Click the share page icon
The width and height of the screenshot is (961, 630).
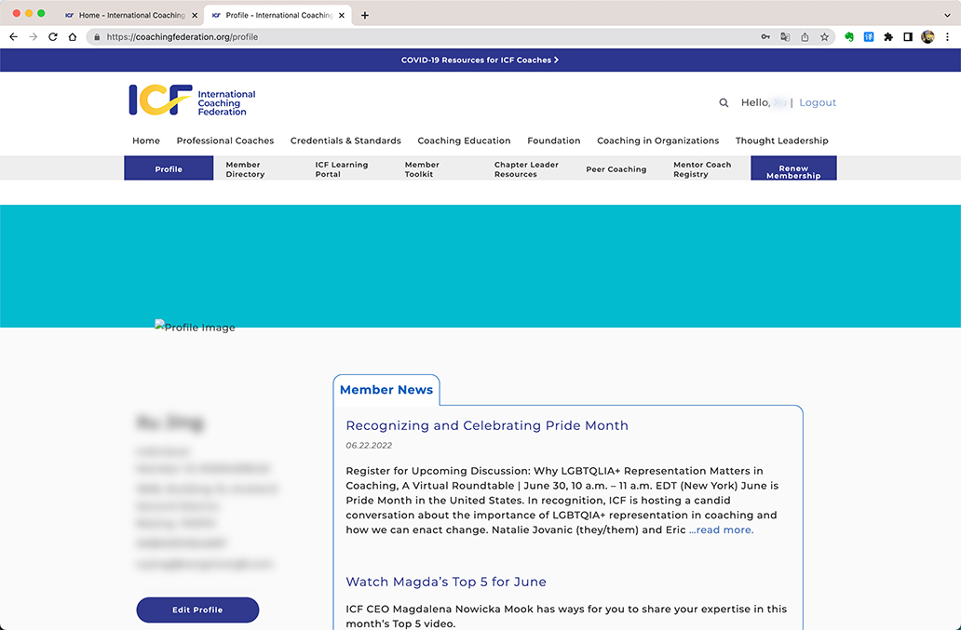click(805, 37)
